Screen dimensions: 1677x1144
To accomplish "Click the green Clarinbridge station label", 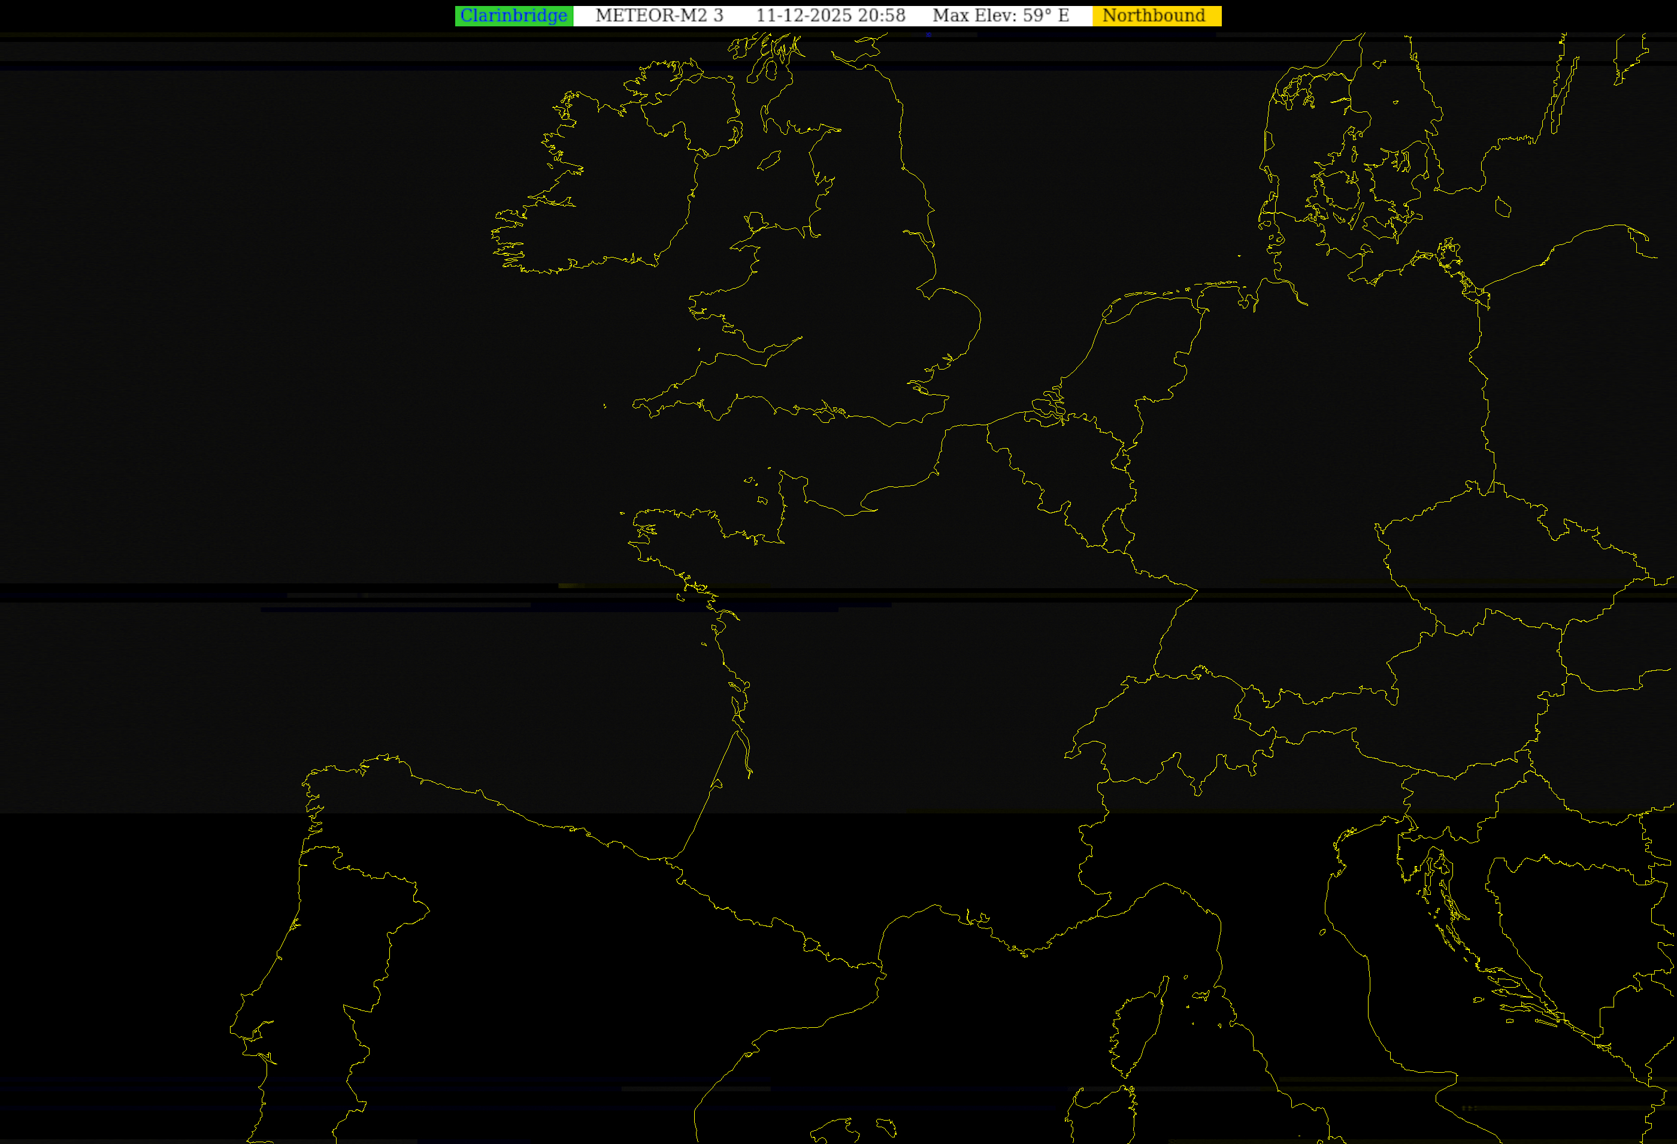I will coord(514,16).
